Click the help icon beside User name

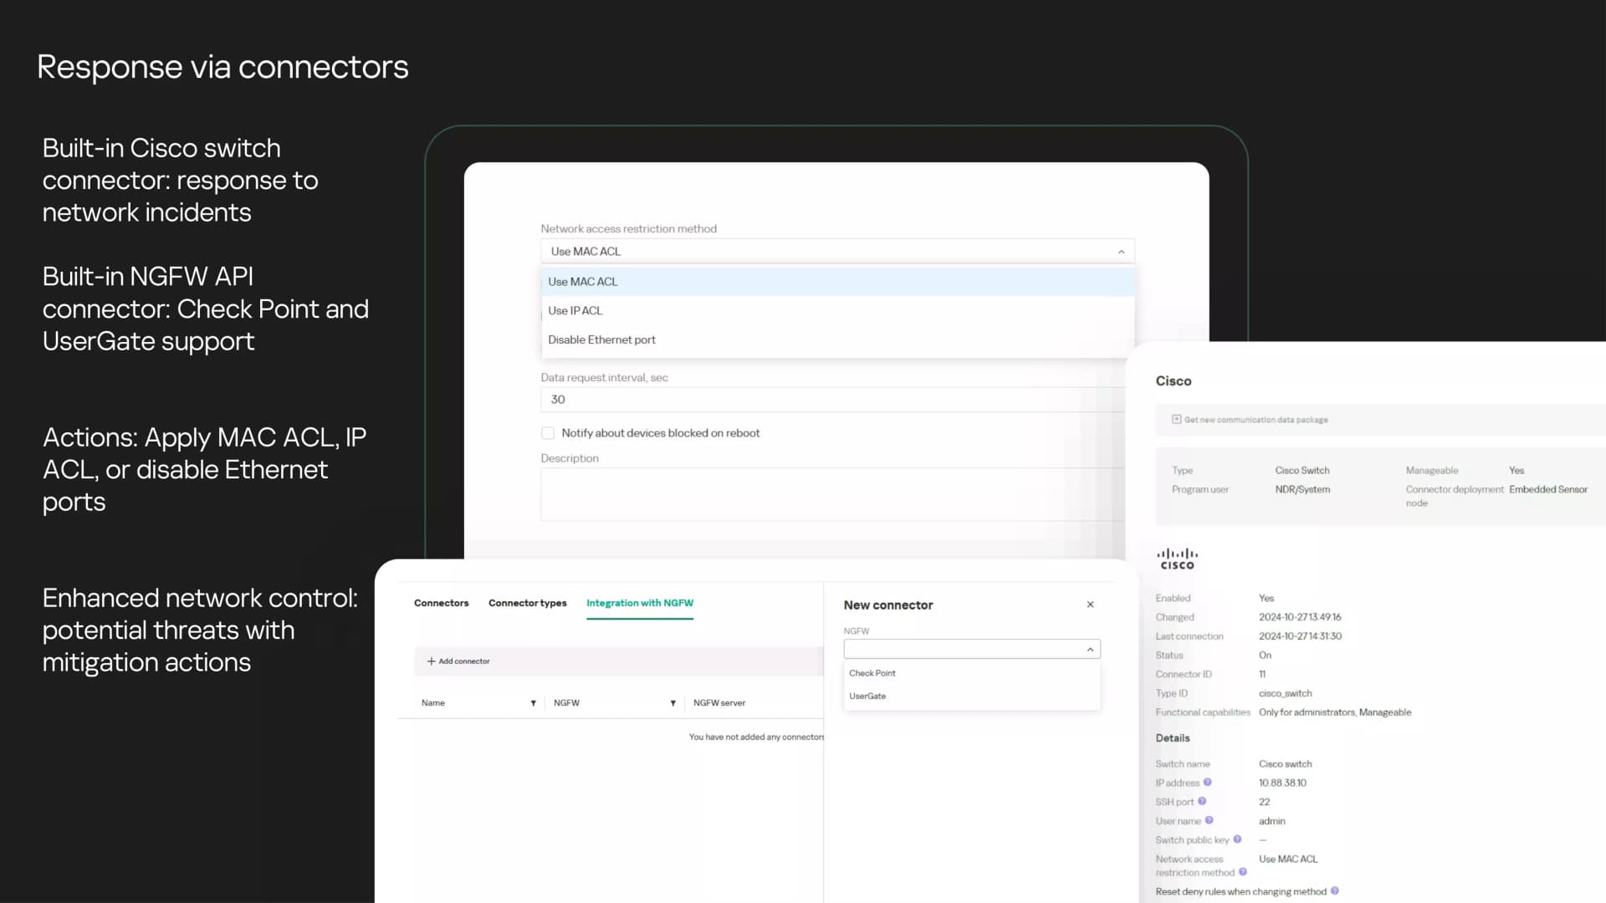click(1209, 820)
